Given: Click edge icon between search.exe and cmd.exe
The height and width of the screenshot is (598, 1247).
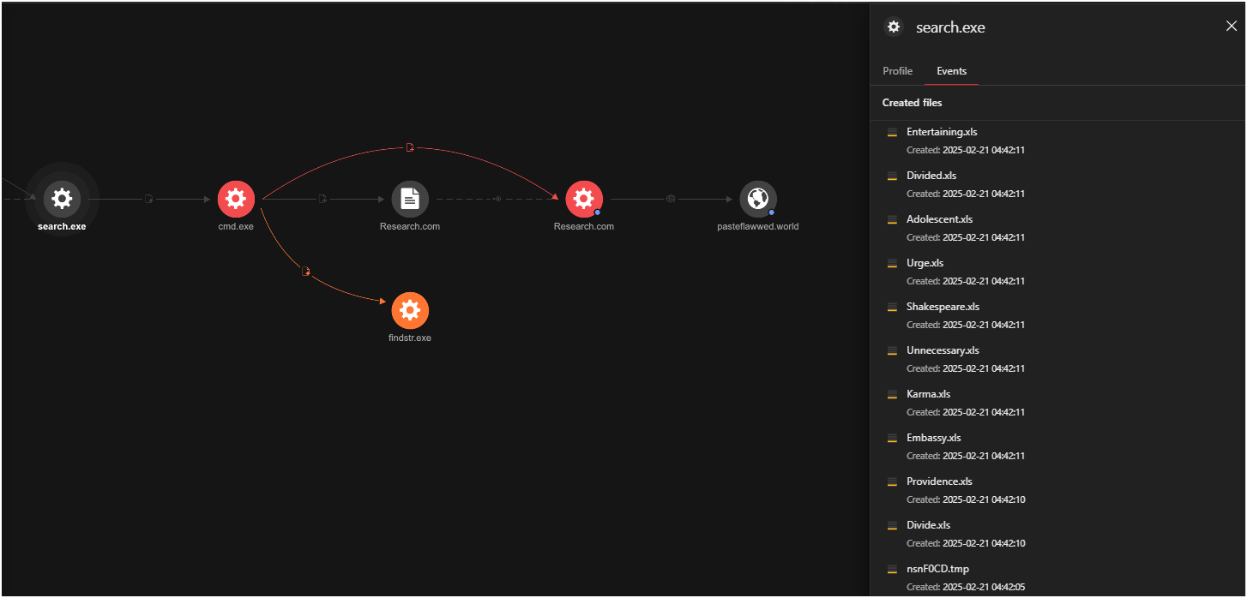Looking at the screenshot, I should tap(148, 199).
